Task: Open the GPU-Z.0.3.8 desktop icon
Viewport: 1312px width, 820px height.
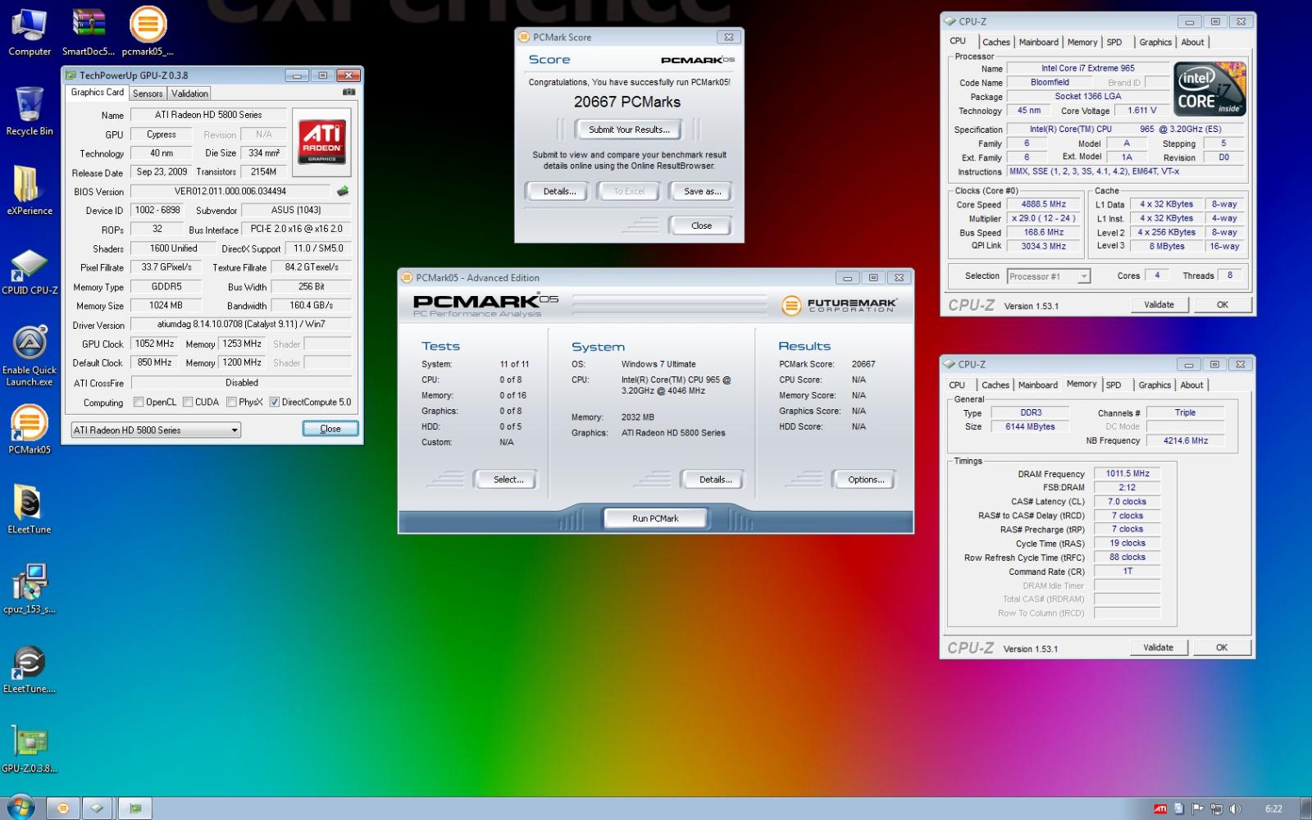Action: point(30,749)
